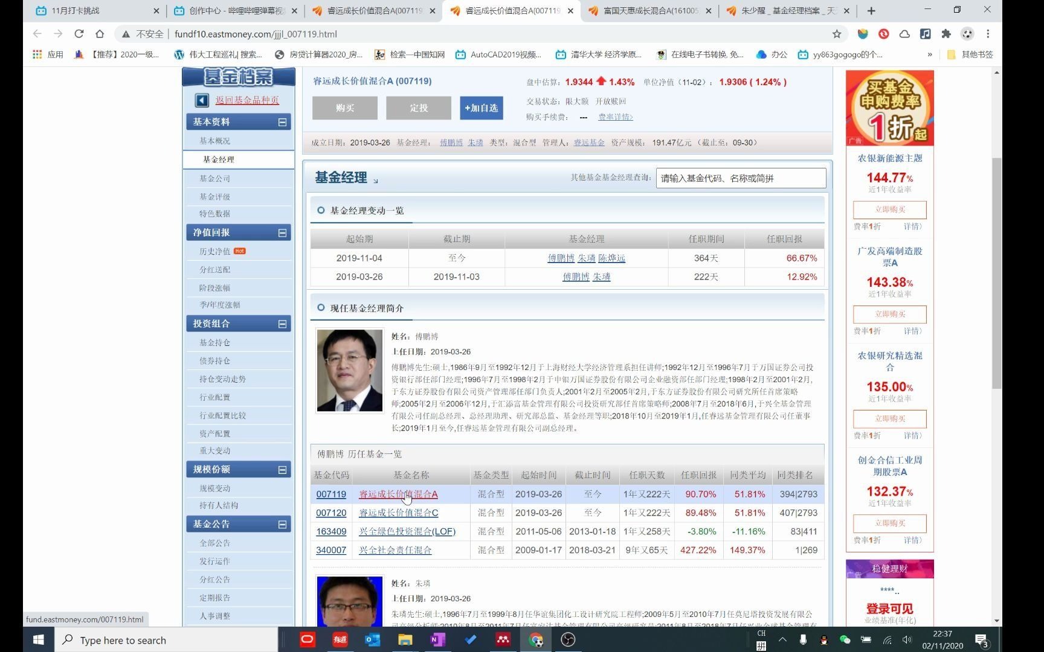1044x652 pixels.
Task: Switch to the 朱少醒 基金经理档案 tab
Action: click(787, 11)
